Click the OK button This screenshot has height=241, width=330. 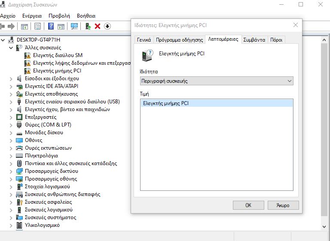click(x=248, y=205)
